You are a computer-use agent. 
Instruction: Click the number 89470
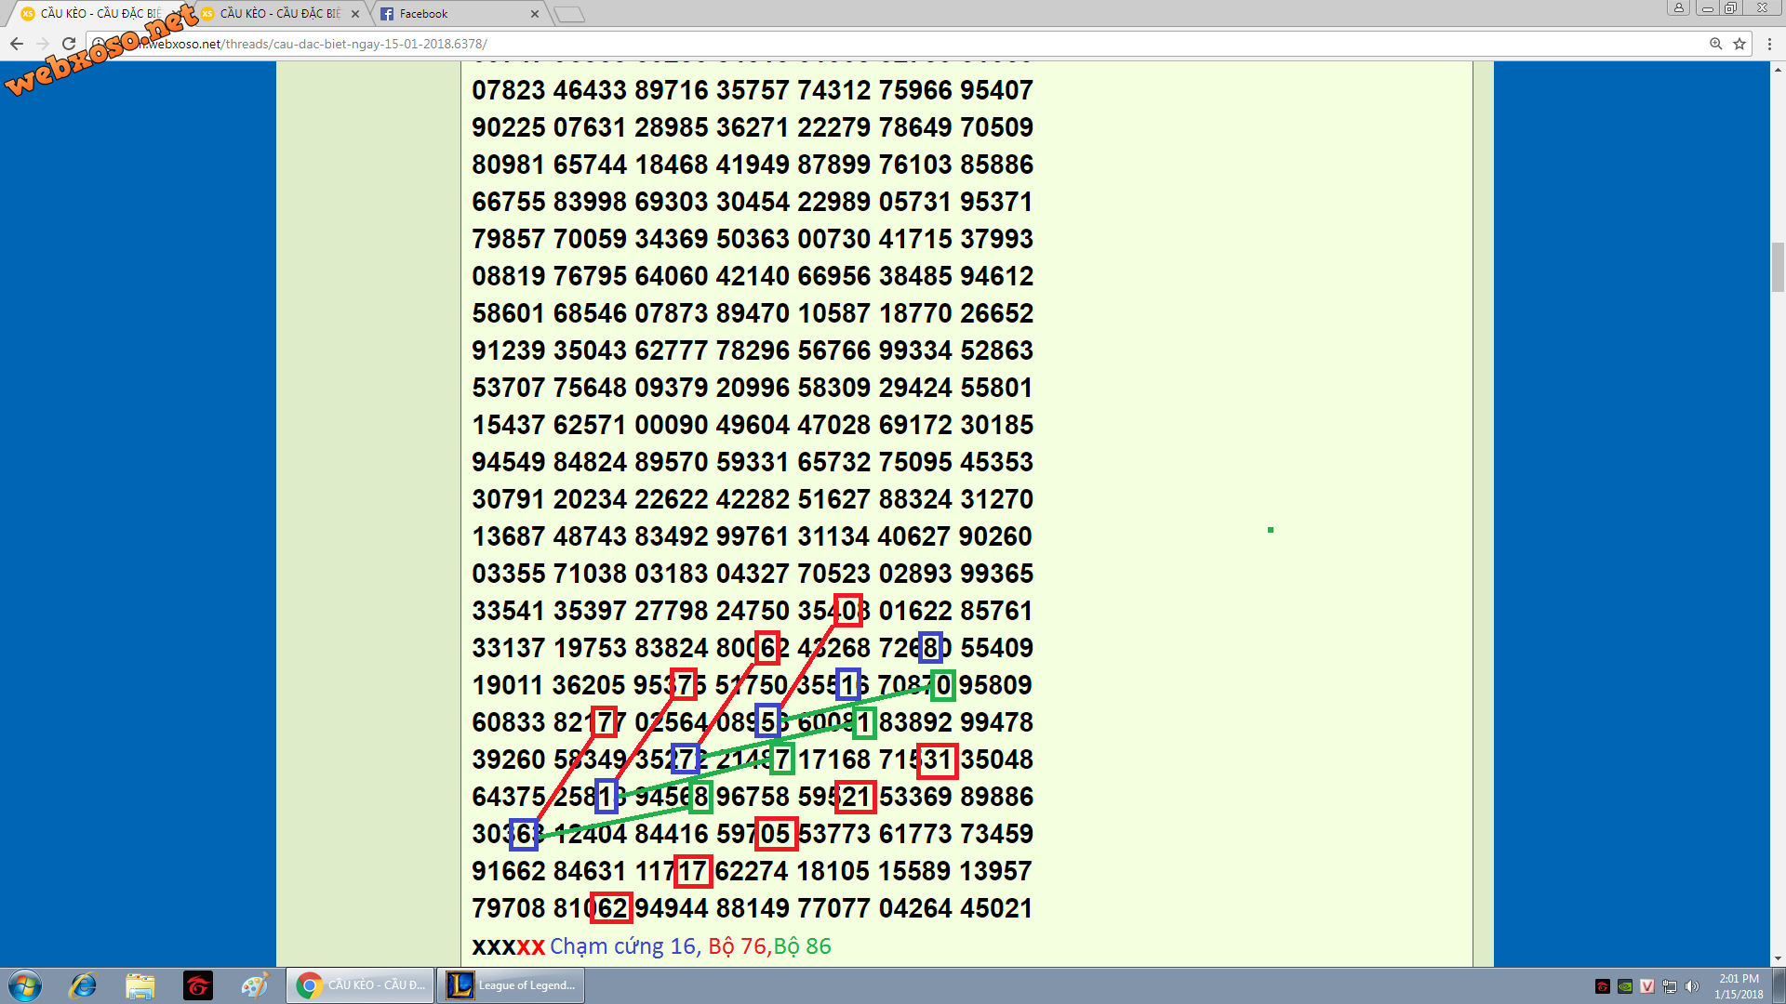(x=753, y=313)
